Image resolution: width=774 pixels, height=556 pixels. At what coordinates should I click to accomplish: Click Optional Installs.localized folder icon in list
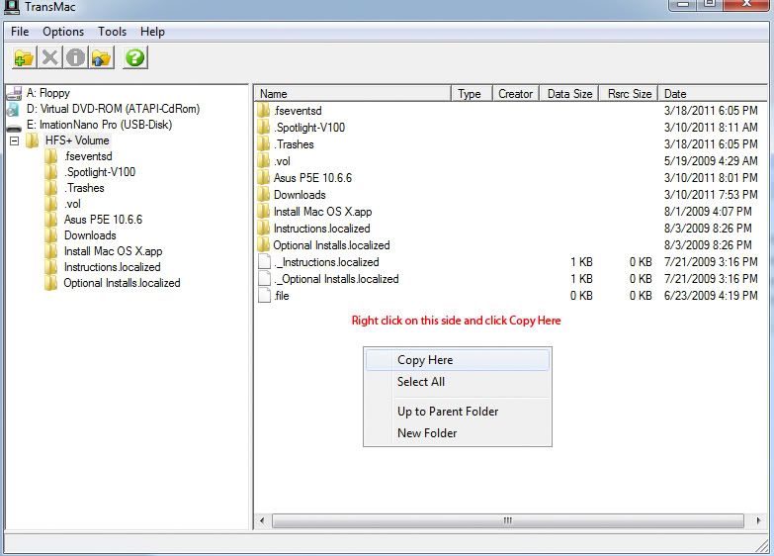point(264,244)
